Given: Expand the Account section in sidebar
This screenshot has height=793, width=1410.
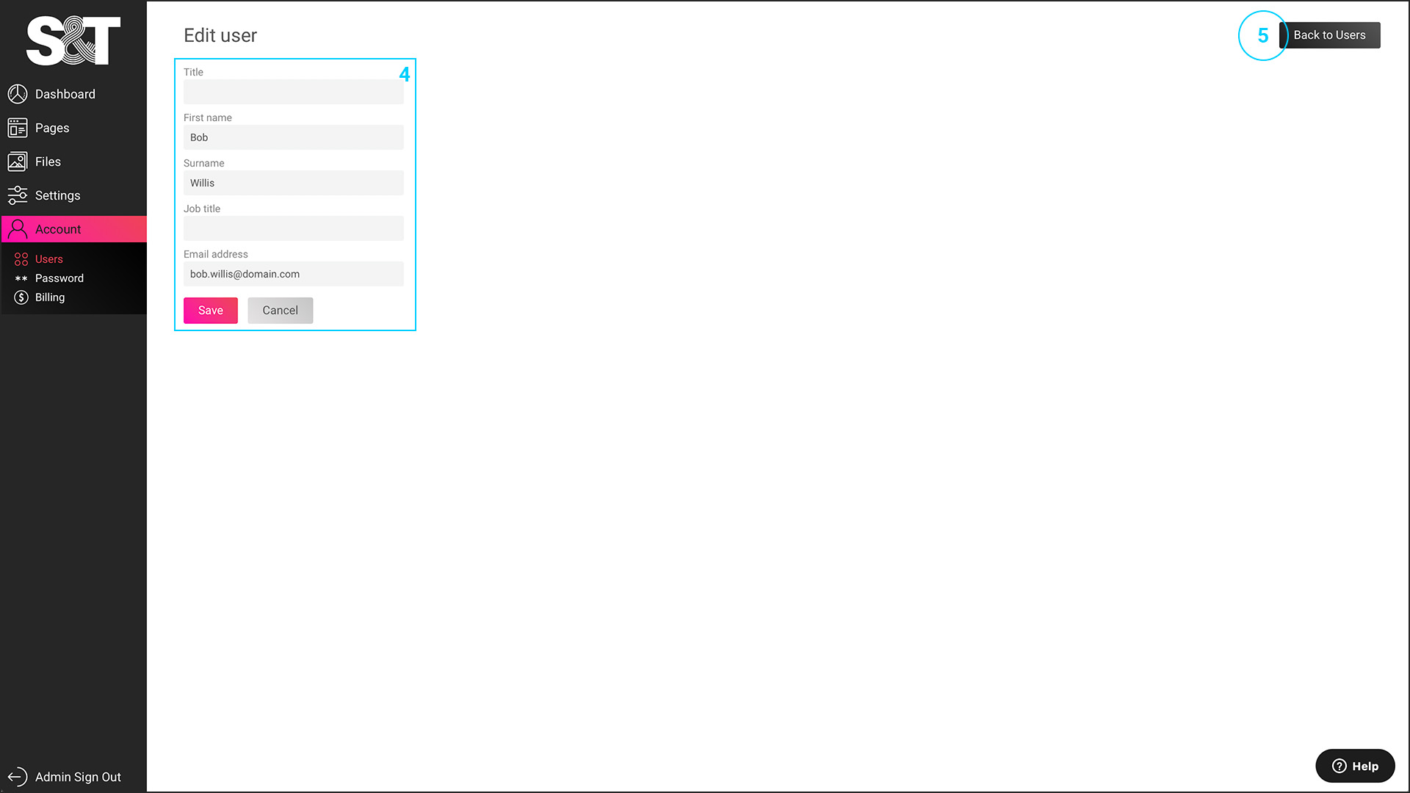Looking at the screenshot, I should tap(73, 228).
